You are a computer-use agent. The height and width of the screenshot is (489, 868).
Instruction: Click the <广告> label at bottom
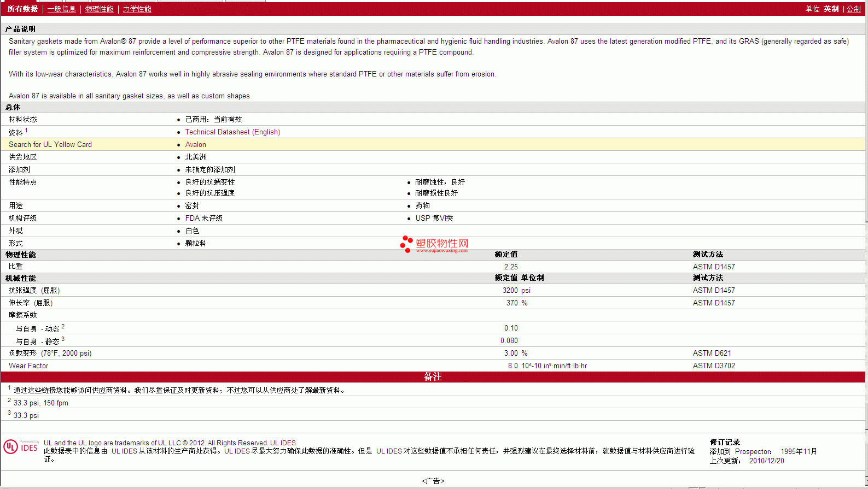click(433, 481)
